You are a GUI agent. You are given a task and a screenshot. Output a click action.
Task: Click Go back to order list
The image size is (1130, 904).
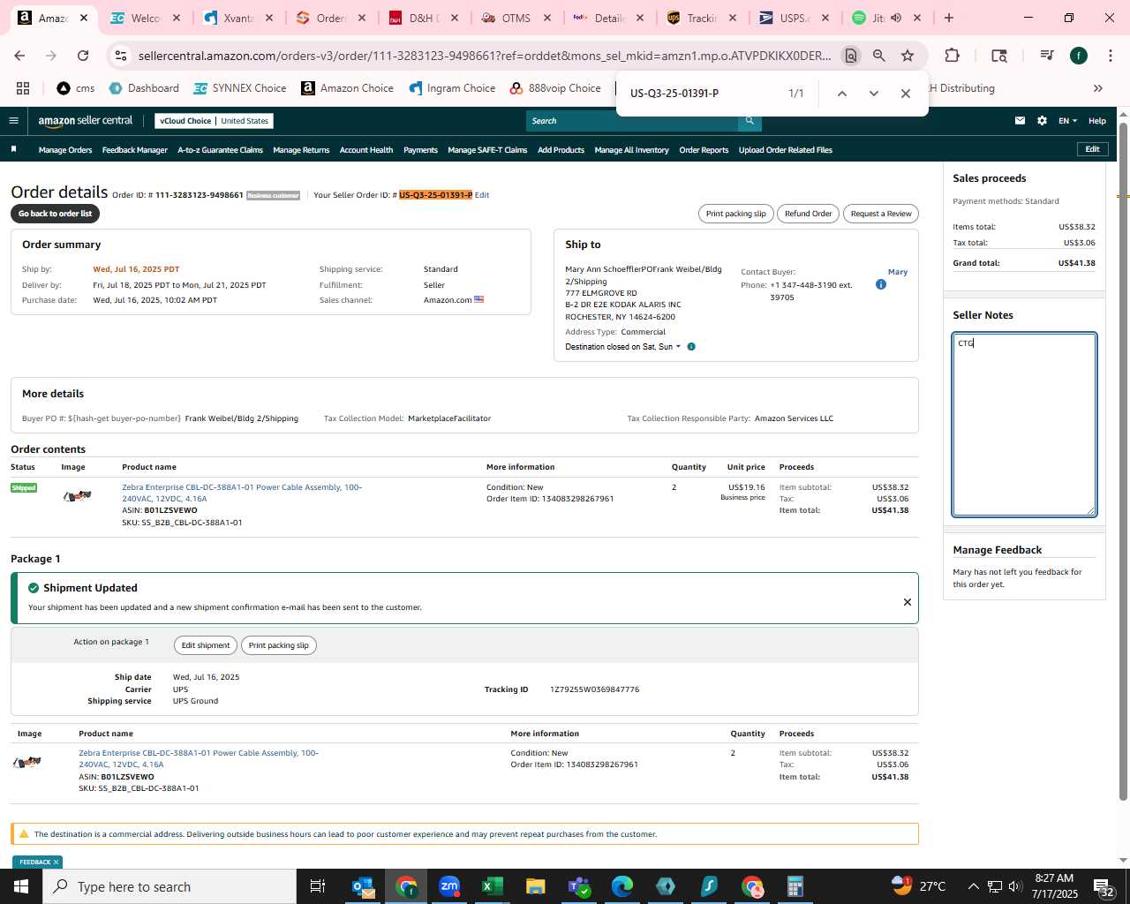click(55, 214)
